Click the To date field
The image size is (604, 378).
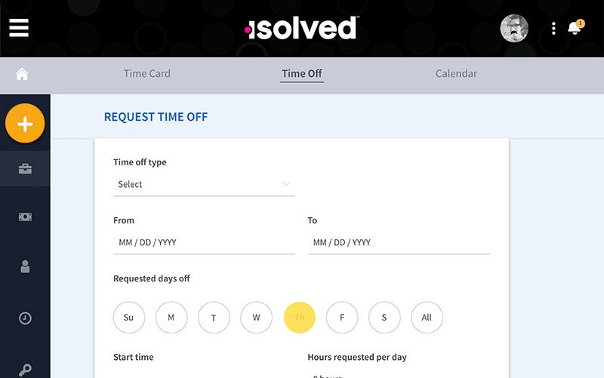(x=398, y=242)
